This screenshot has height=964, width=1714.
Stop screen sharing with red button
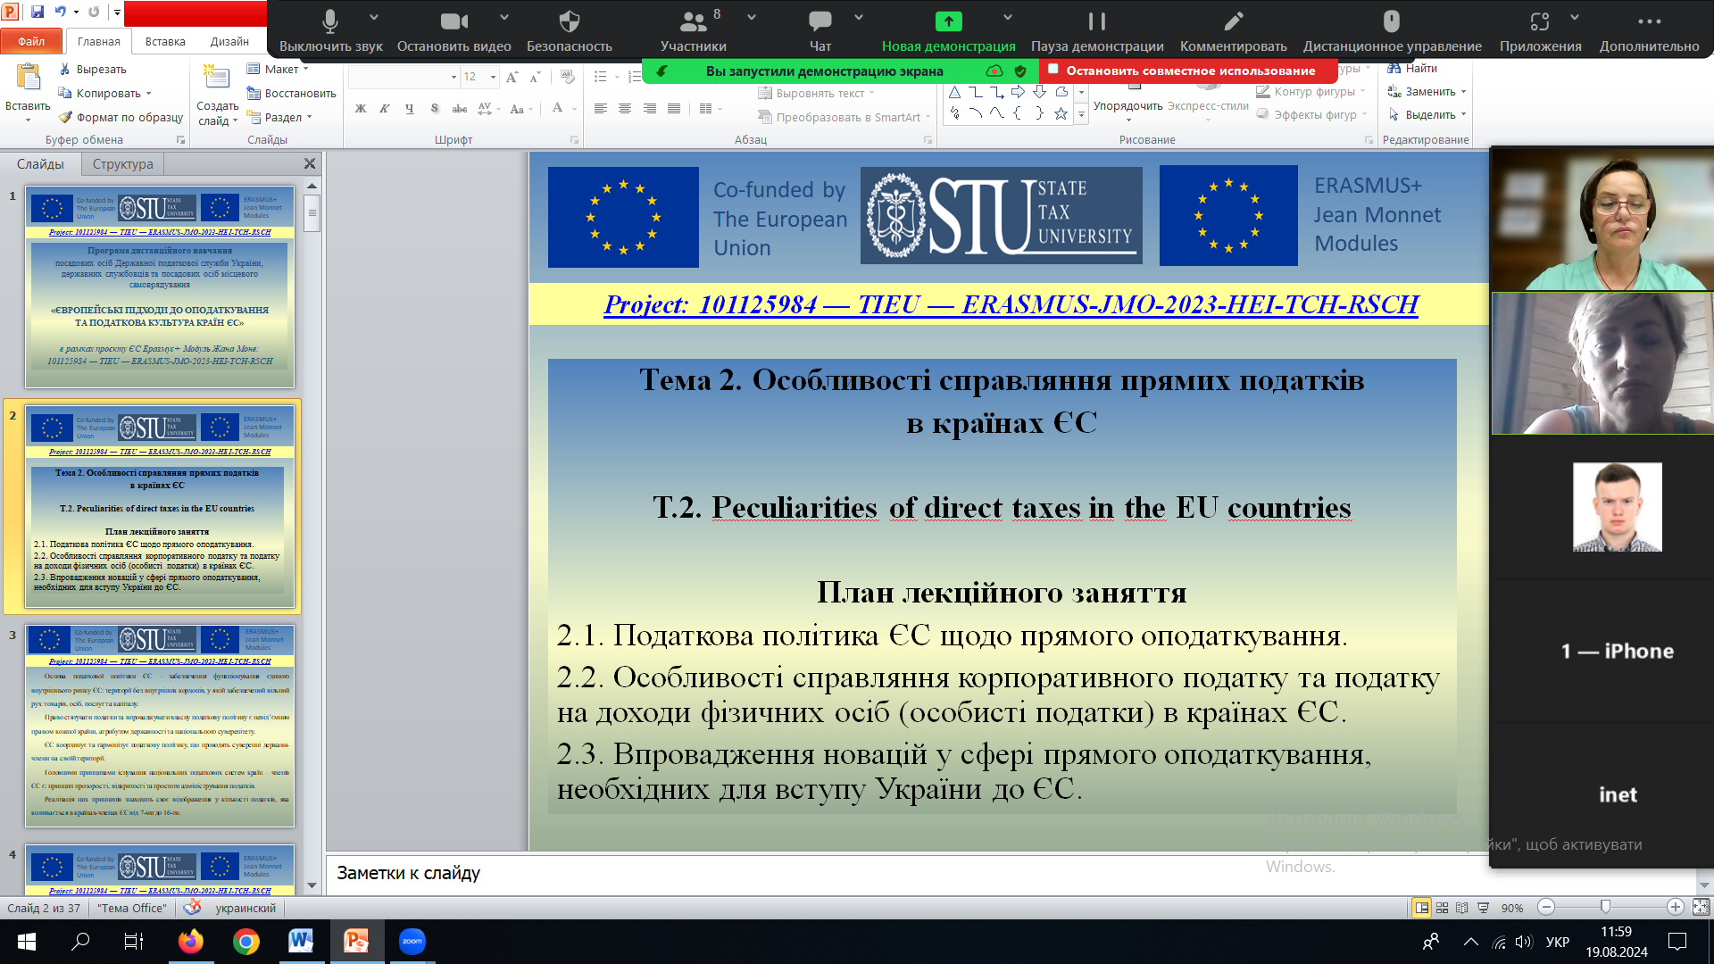pos(1187,71)
